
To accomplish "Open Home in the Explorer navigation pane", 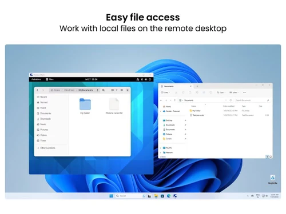I will click(x=167, y=107).
